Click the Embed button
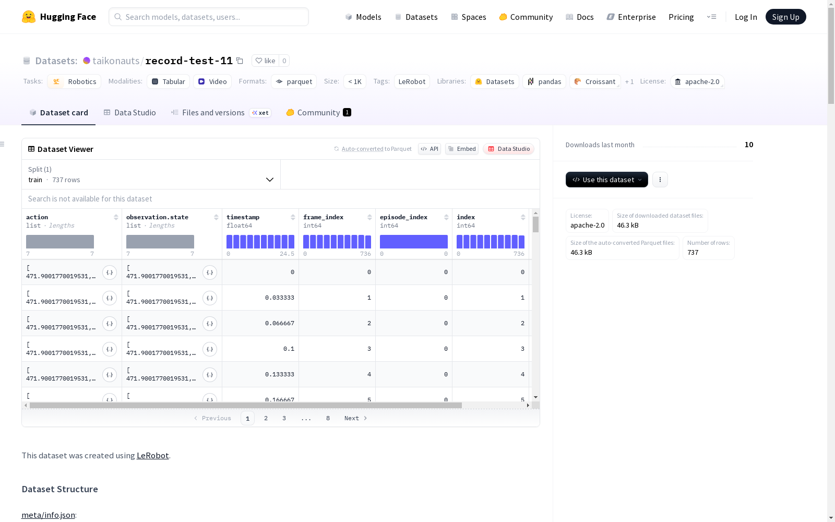Viewport: 835px width, 522px height. pos(462,149)
